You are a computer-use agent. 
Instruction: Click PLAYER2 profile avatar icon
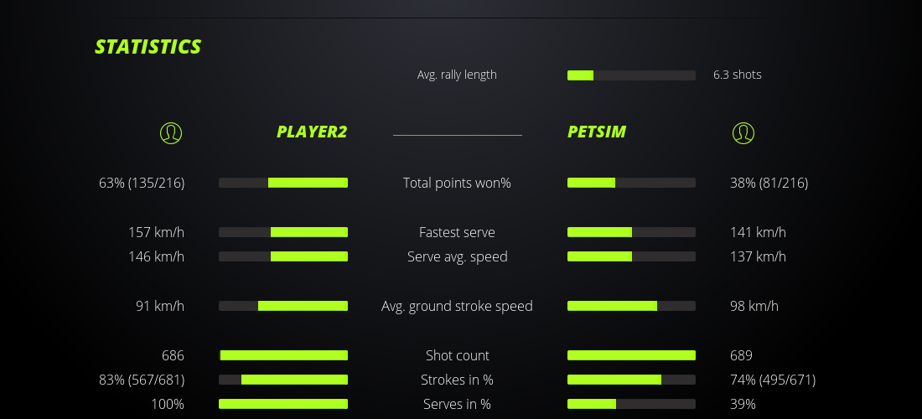pos(171,132)
